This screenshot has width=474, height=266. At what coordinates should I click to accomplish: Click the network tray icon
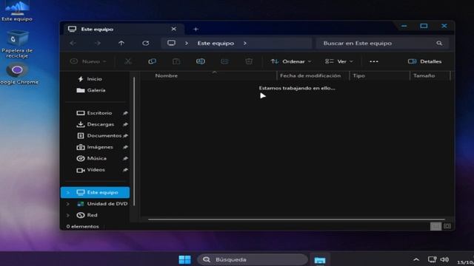432,259
